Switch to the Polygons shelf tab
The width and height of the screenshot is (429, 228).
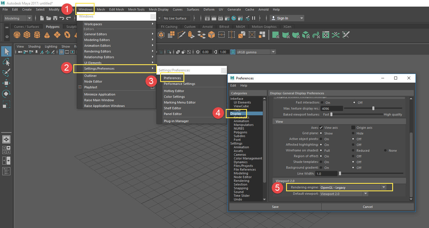click(53, 27)
